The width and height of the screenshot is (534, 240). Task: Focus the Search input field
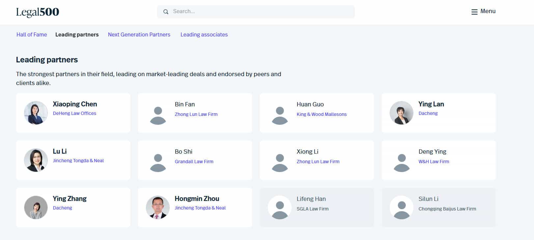pos(256,12)
